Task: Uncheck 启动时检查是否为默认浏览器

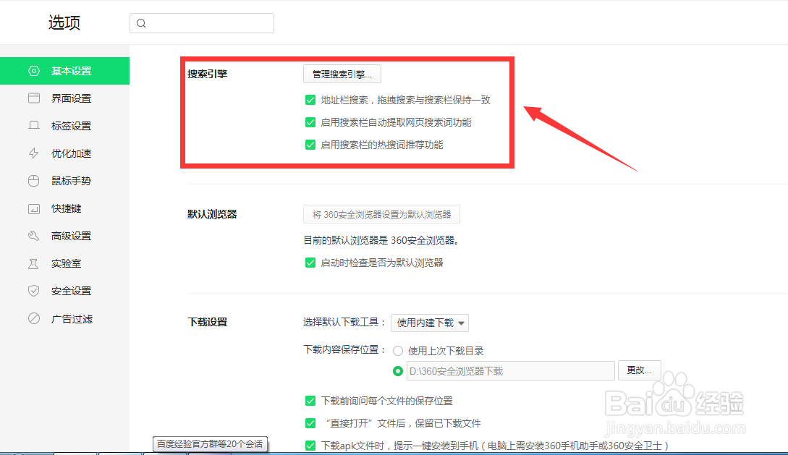Action: [x=310, y=263]
